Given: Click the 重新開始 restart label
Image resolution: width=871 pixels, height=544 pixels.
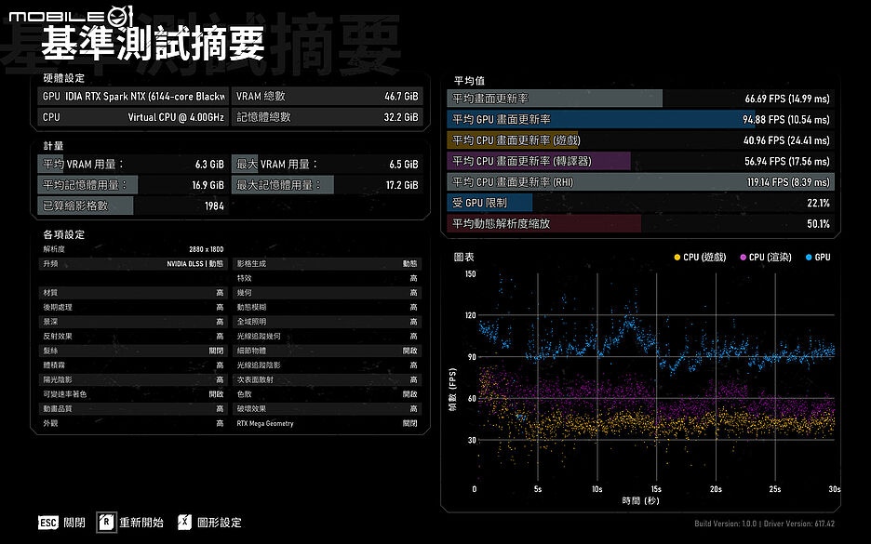Looking at the screenshot, I should pos(141,523).
